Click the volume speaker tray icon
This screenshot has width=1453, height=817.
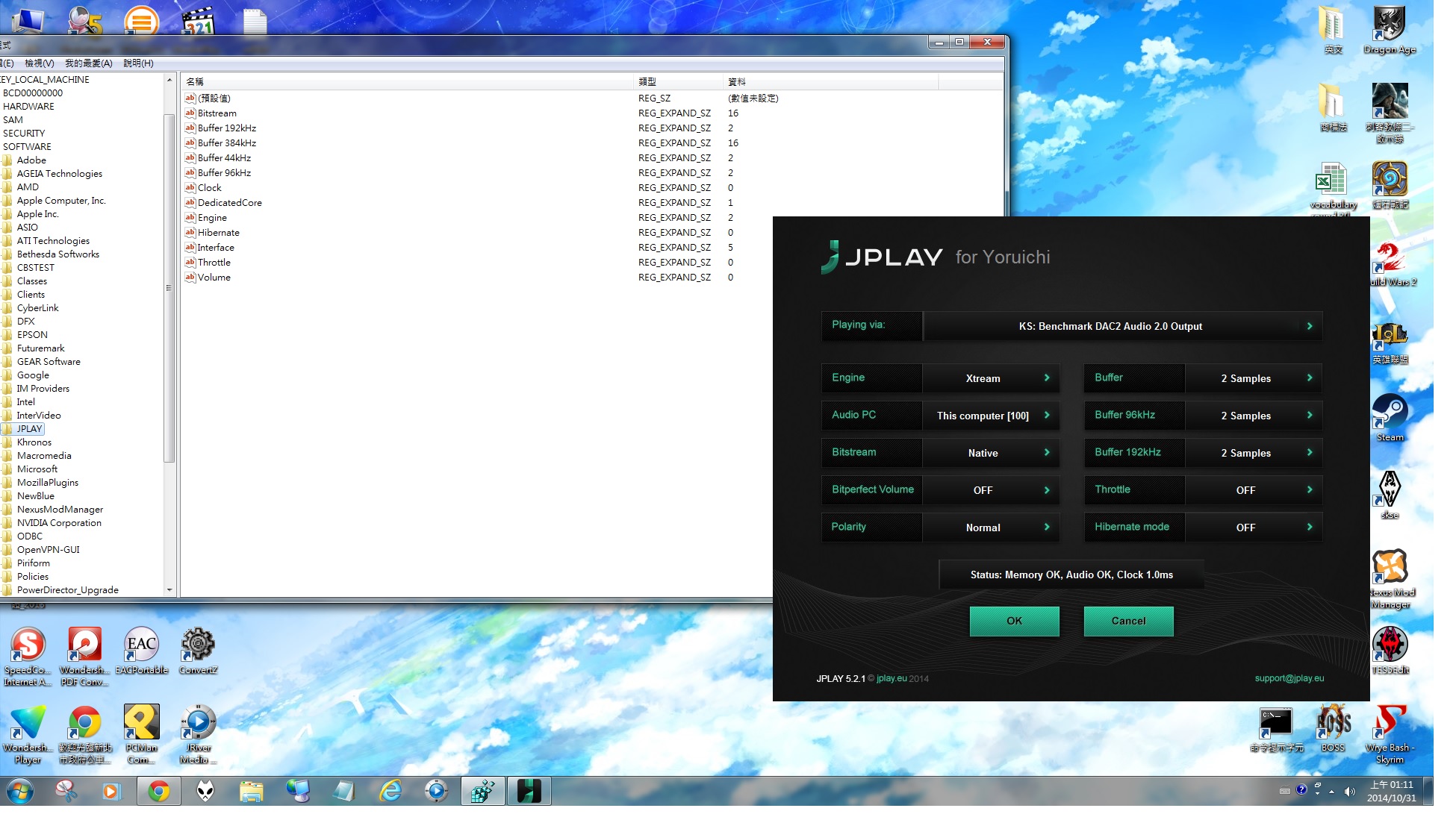point(1349,792)
